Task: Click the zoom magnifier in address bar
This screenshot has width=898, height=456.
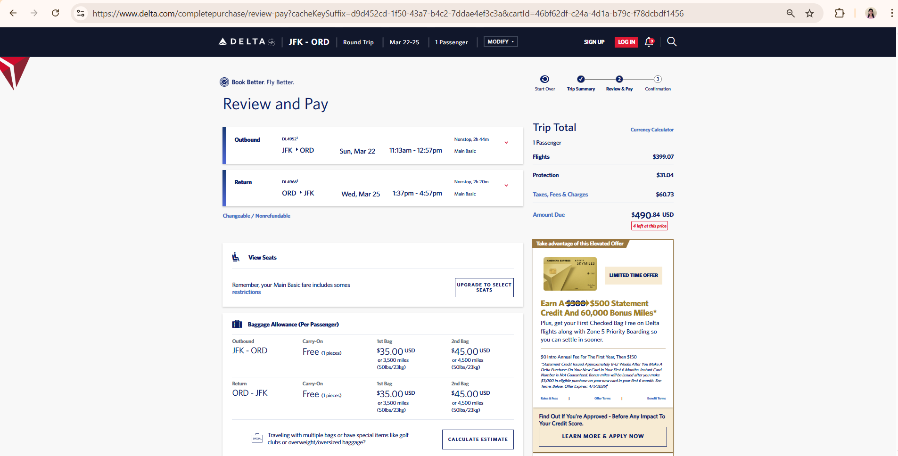Action: [x=791, y=13]
